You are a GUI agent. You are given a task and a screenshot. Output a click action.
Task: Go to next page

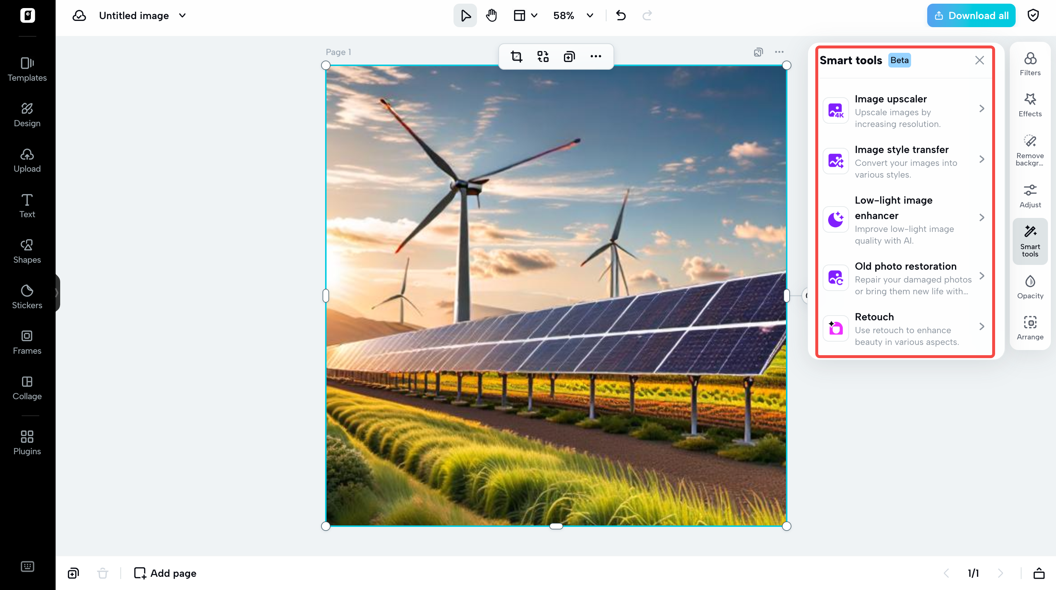[x=1001, y=573]
